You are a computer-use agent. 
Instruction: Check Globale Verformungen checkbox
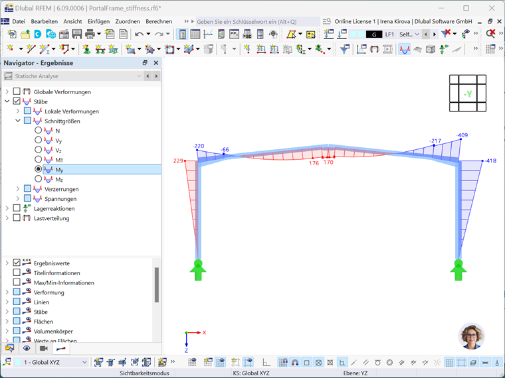coord(17,92)
